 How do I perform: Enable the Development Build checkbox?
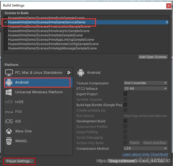(x=125, y=121)
